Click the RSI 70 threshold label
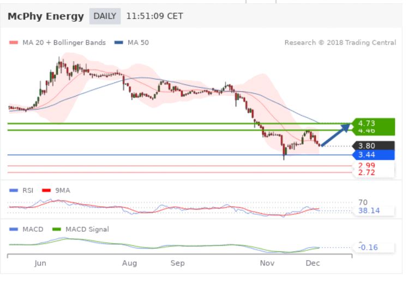Image resolution: width=408 pixels, height=283 pixels. coord(363,202)
